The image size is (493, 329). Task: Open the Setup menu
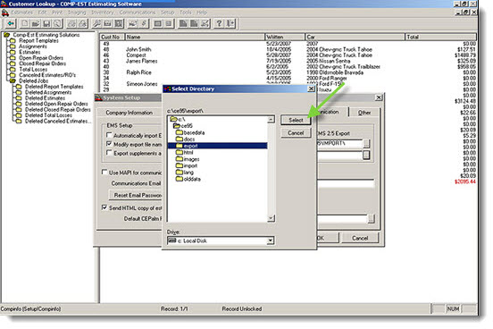168,13
